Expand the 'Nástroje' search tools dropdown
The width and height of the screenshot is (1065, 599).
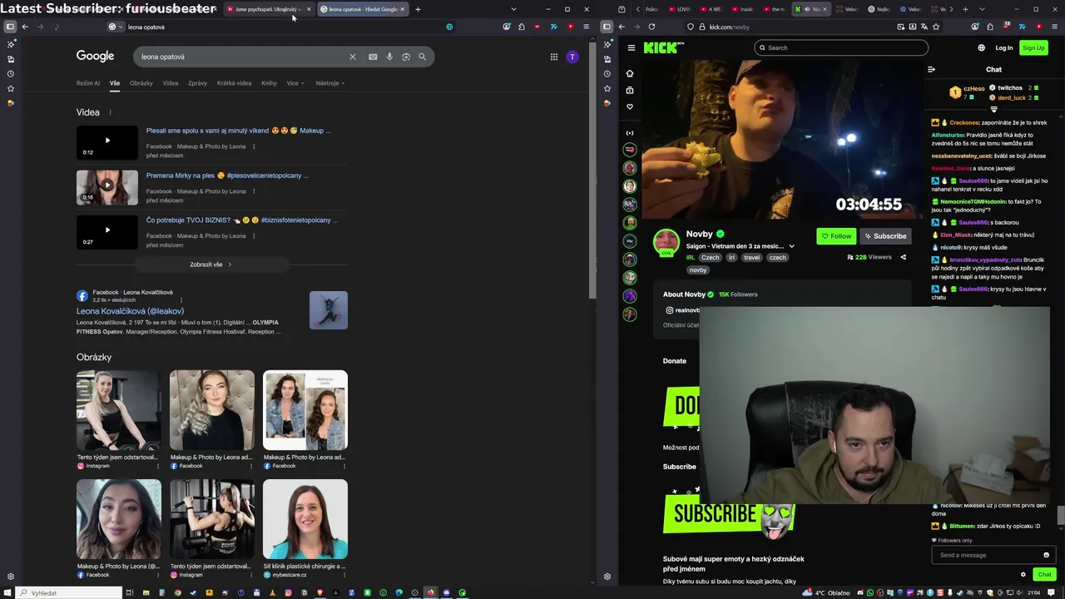click(330, 83)
